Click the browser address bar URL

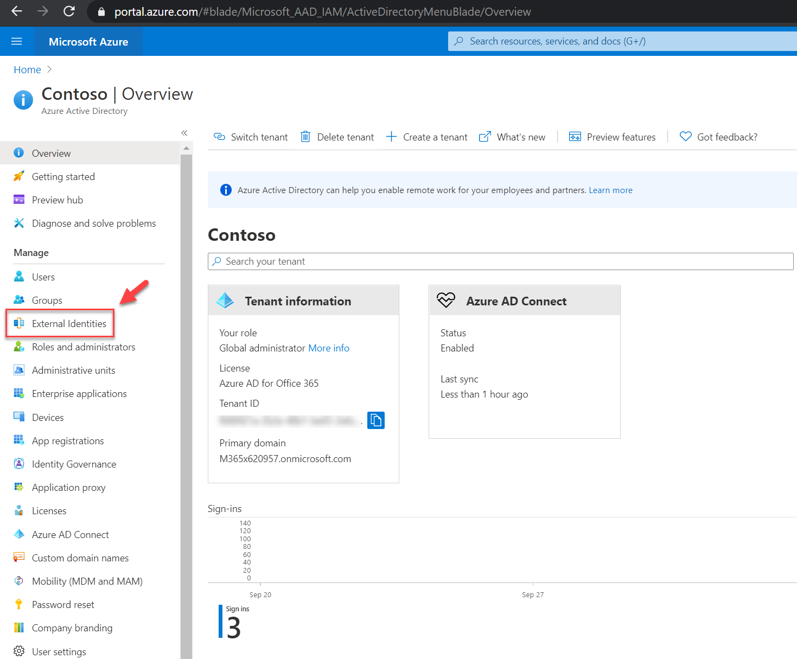(x=322, y=12)
